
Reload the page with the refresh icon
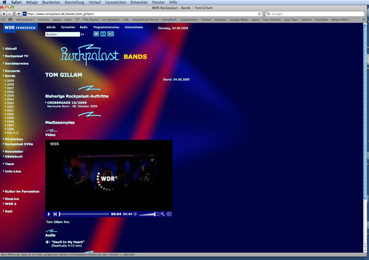259,14
